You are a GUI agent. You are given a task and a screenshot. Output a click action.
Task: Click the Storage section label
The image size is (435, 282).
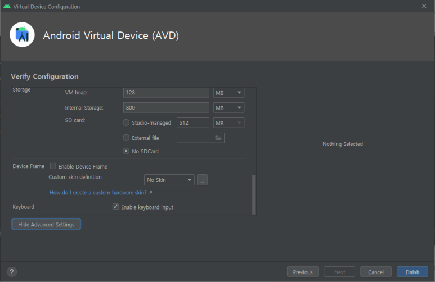tap(21, 90)
